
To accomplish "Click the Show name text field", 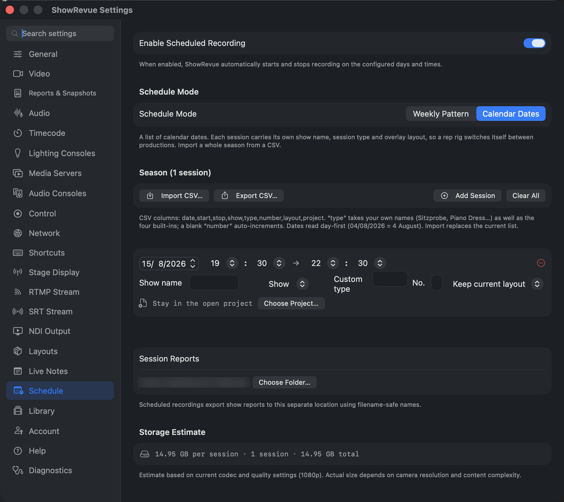I will tap(214, 283).
